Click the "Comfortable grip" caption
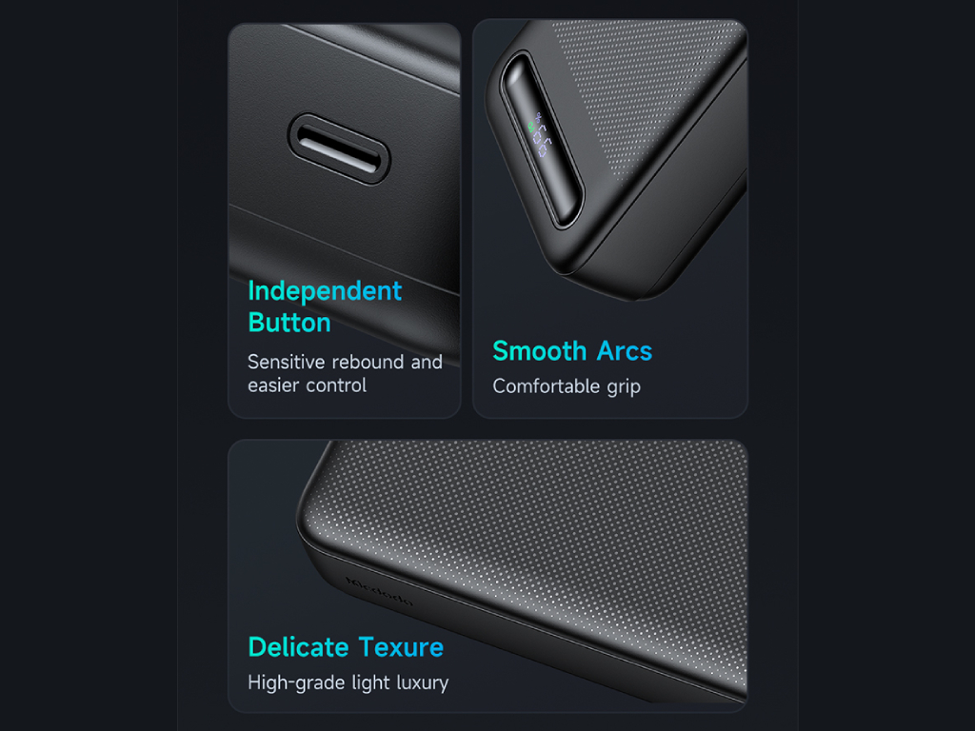The width and height of the screenshot is (975, 731). (x=567, y=386)
